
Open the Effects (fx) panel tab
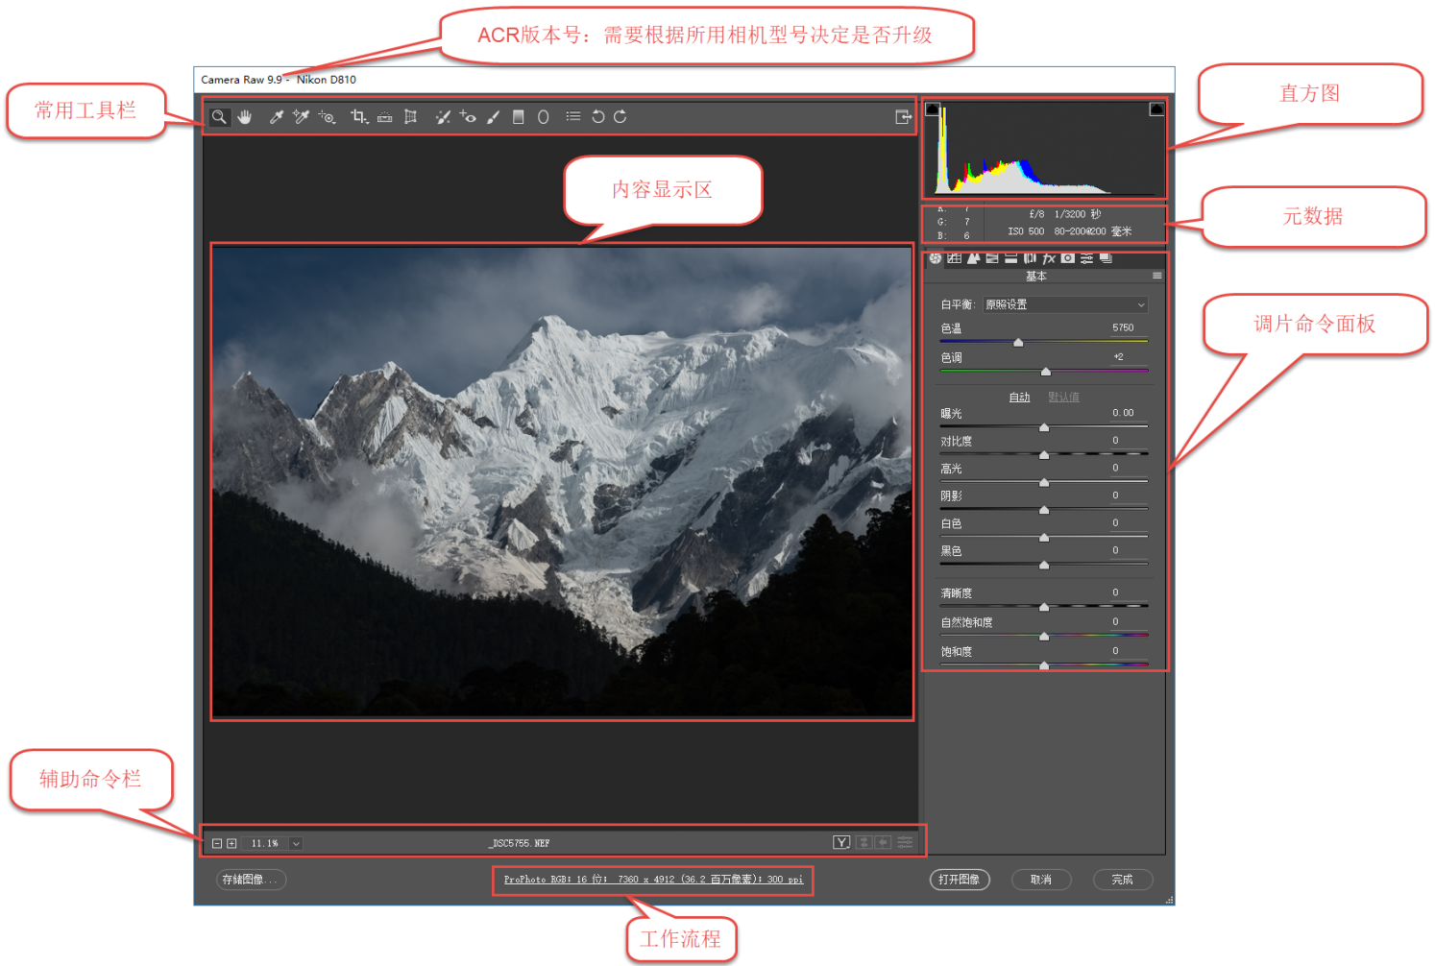1049,258
